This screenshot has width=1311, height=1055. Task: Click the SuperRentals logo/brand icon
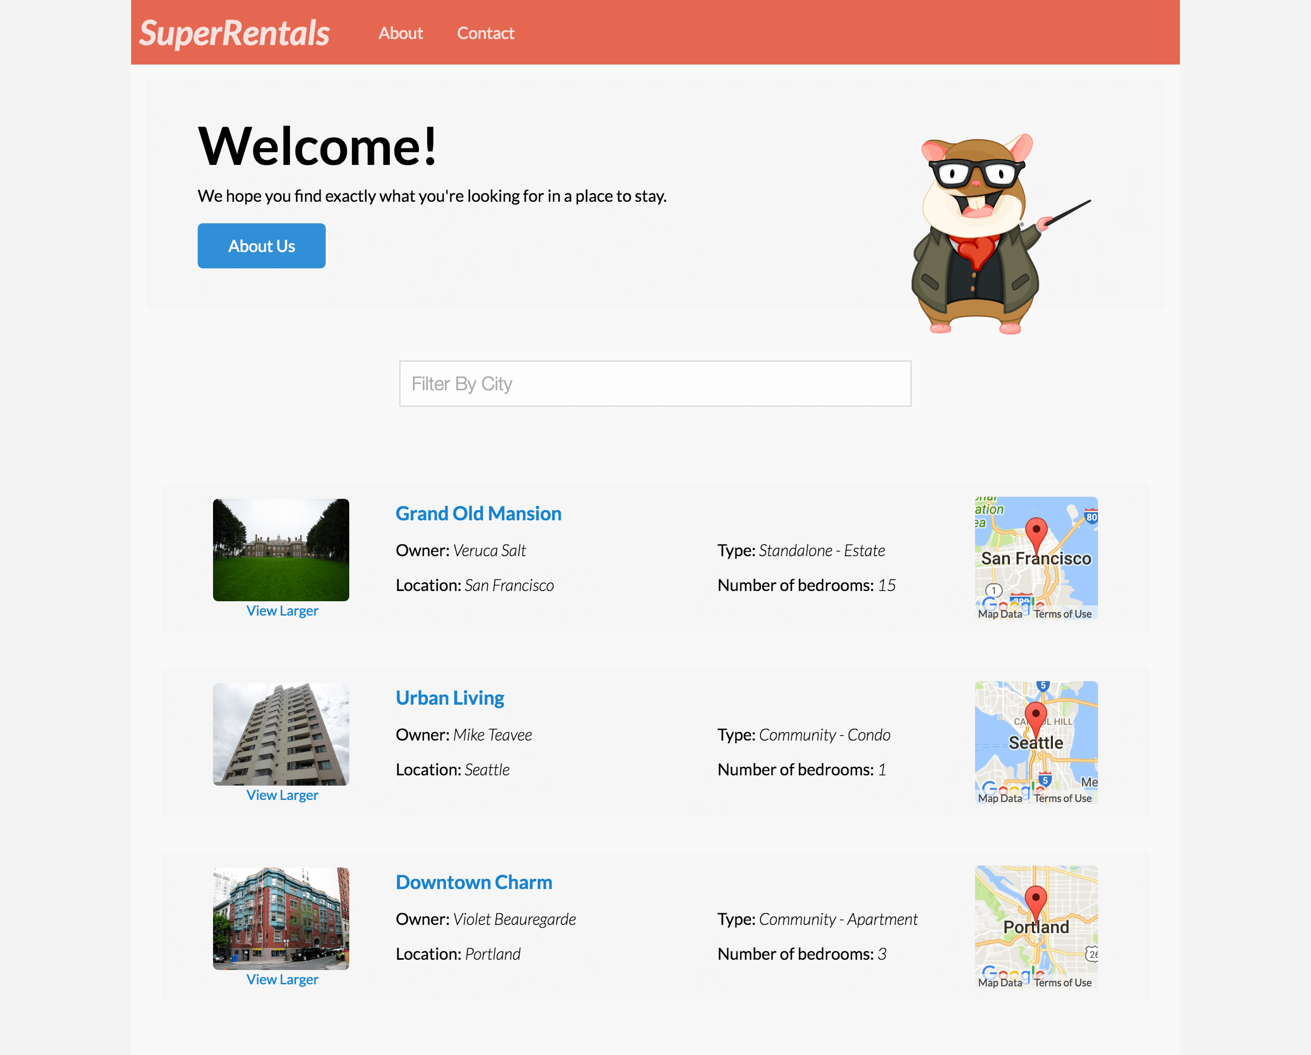(235, 31)
